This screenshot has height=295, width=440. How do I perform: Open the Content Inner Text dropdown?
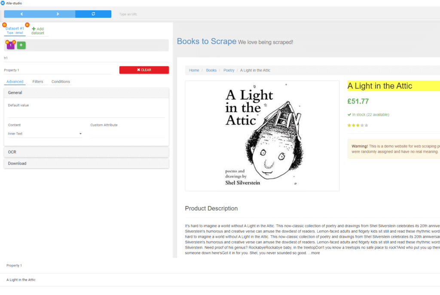tap(45, 134)
